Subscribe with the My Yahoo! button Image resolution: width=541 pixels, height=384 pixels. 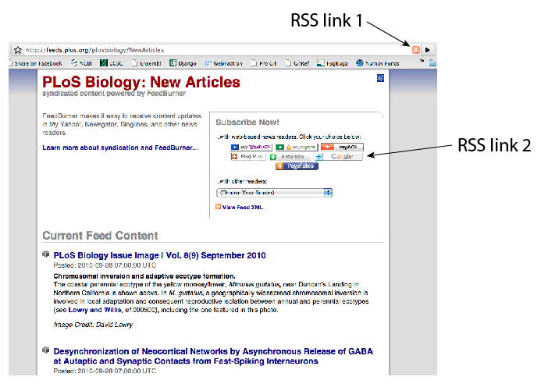pyautogui.click(x=251, y=147)
